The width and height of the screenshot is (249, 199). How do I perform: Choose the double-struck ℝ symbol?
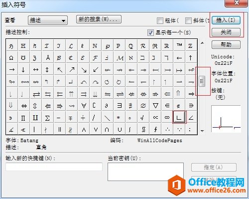coord(166,46)
